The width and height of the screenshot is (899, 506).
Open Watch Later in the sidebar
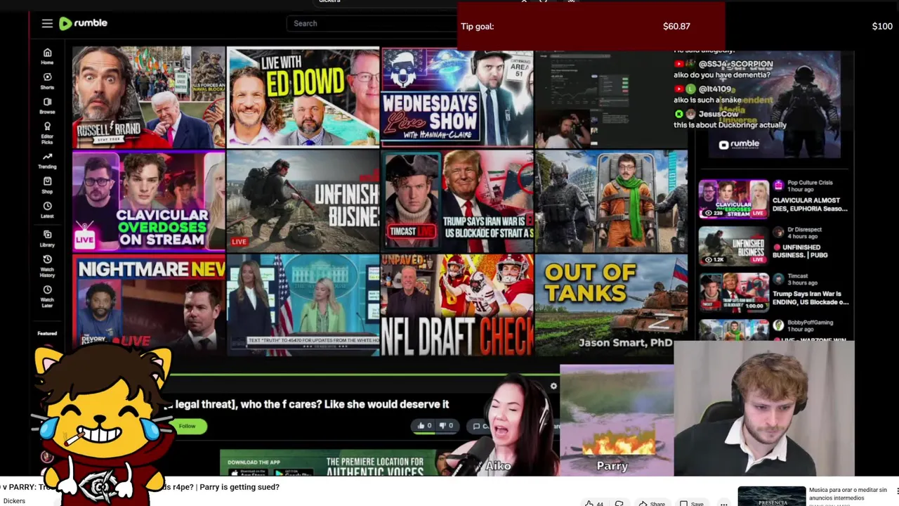pyautogui.click(x=47, y=295)
